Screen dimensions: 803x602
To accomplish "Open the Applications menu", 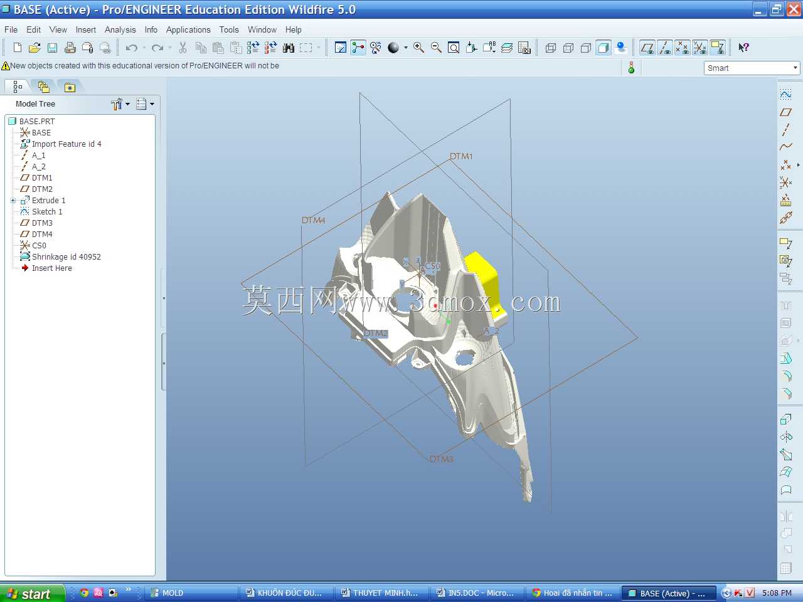I will [188, 29].
